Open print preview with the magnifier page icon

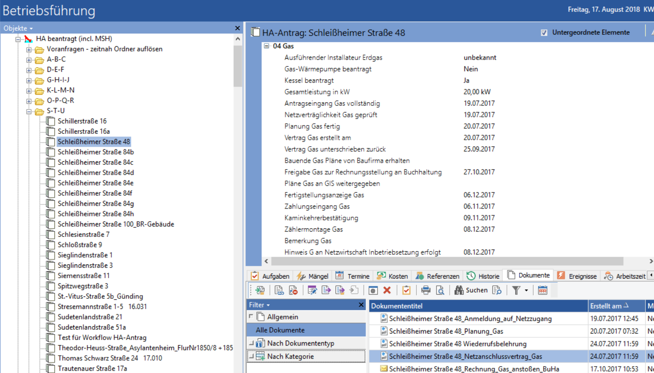click(x=440, y=290)
